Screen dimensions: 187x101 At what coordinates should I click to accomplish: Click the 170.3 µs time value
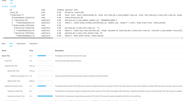click(x=32, y=71)
